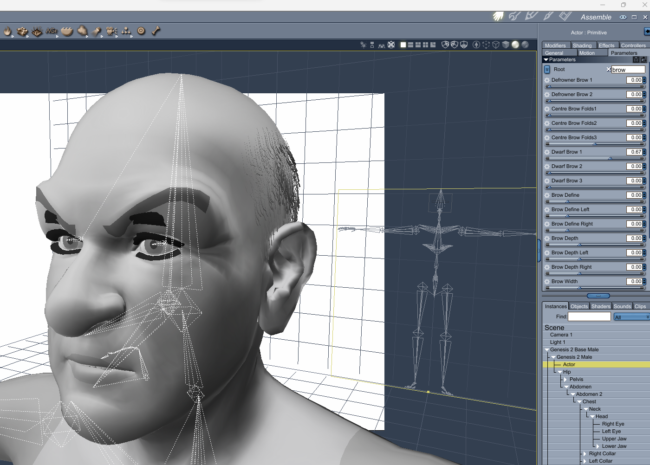Expand the Right Collar node
Image resolution: width=650 pixels, height=465 pixels.
point(585,453)
